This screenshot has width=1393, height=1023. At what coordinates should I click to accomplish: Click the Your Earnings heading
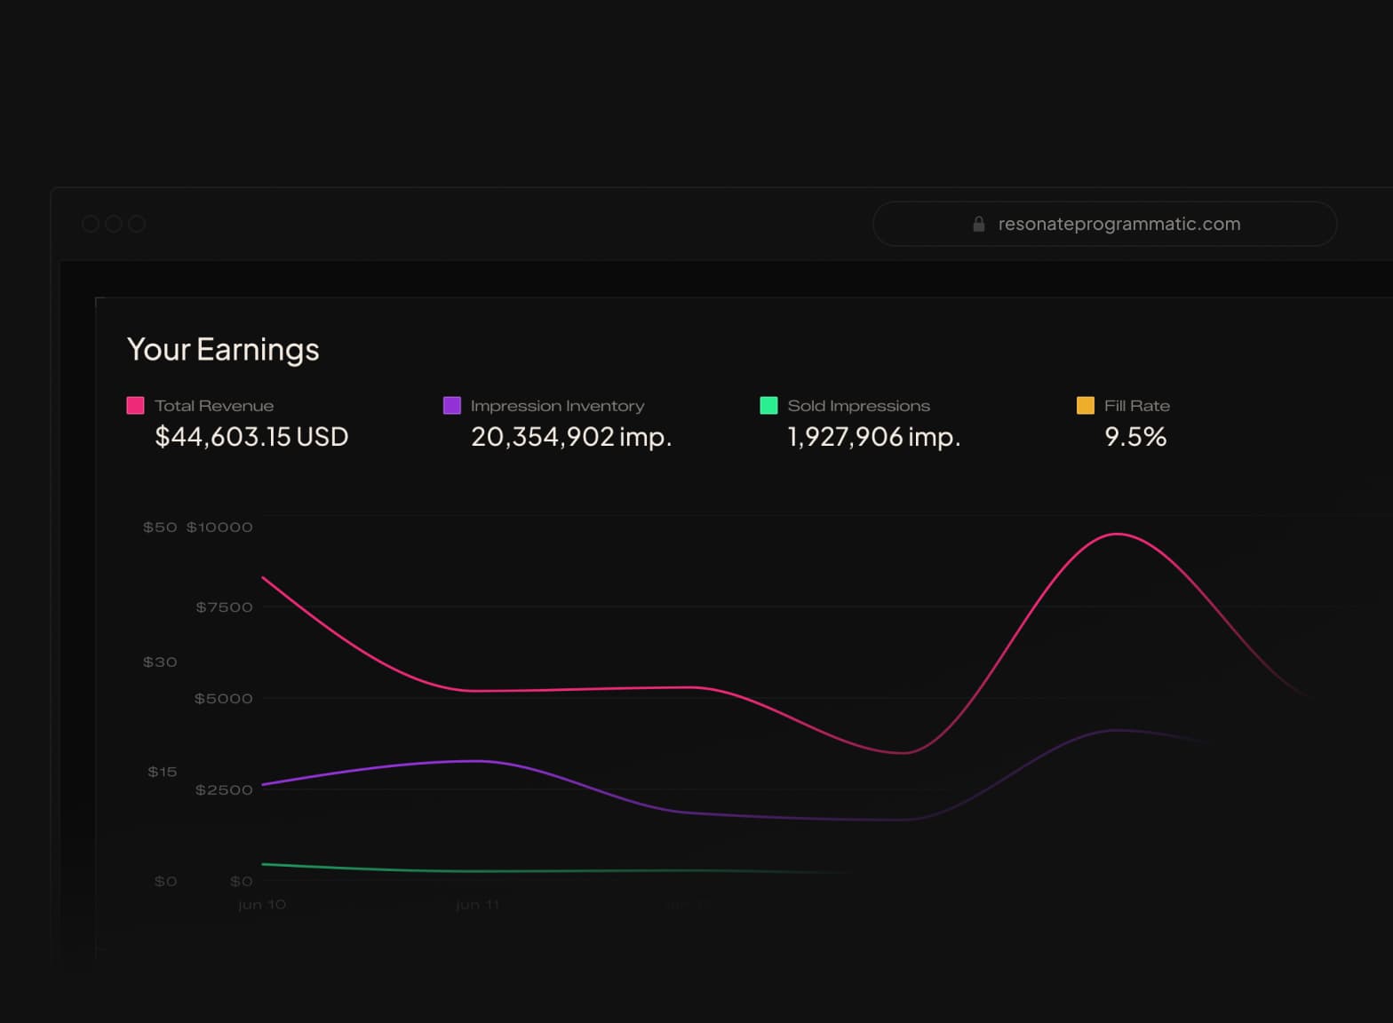(223, 350)
